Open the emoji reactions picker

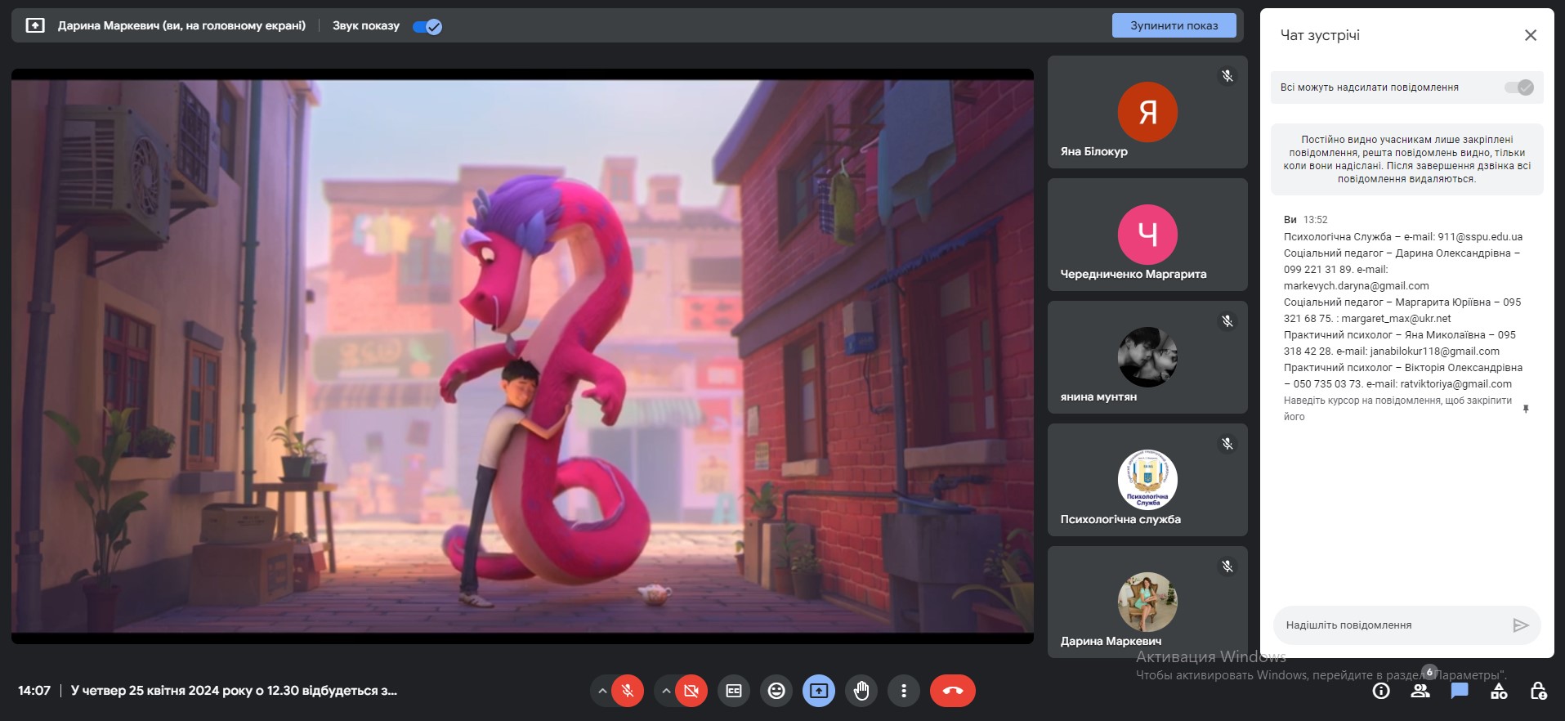tap(776, 691)
